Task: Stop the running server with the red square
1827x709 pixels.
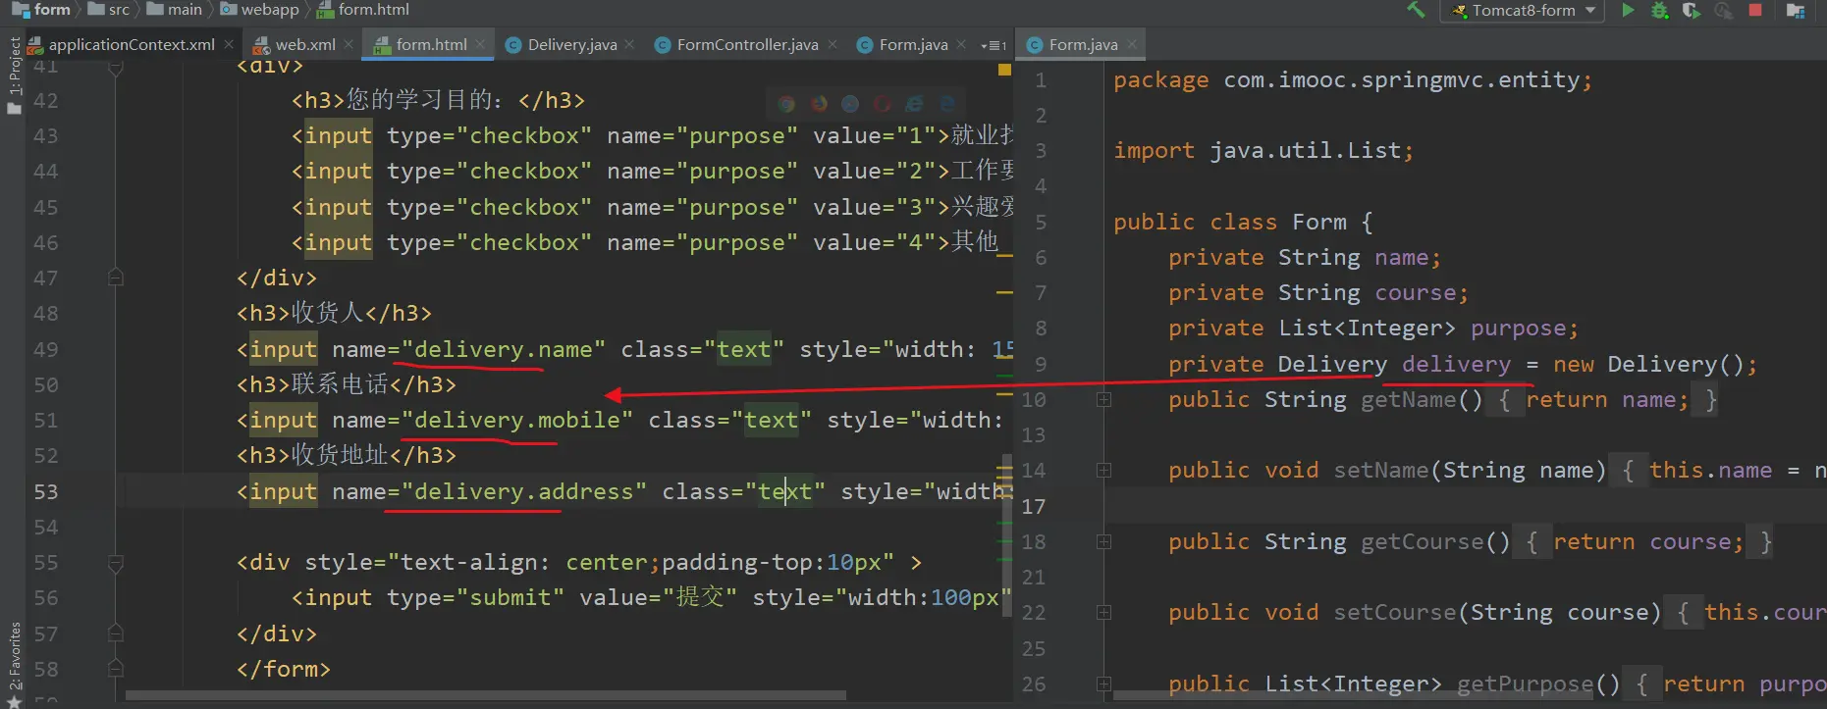Action: [1755, 10]
